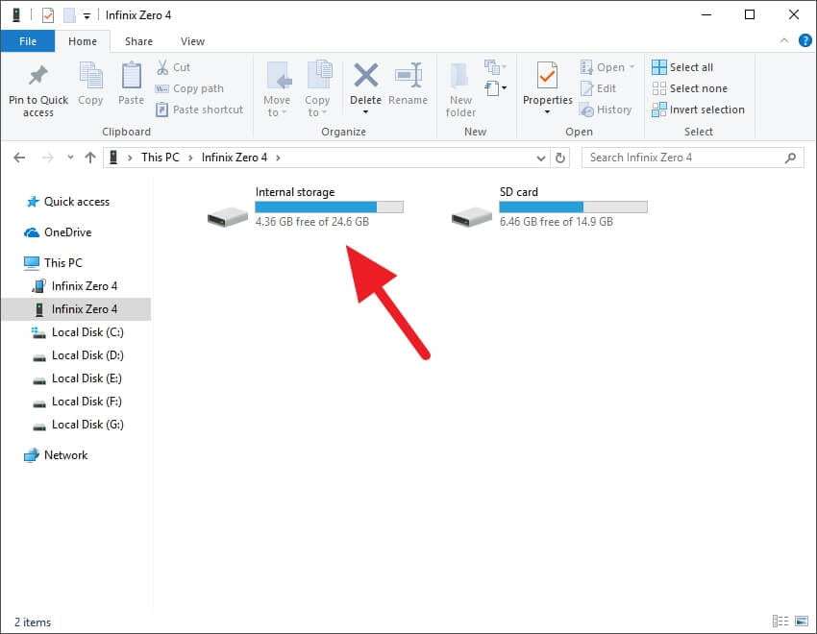This screenshot has height=634, width=817.
Task: Click Select none
Action: (689, 88)
